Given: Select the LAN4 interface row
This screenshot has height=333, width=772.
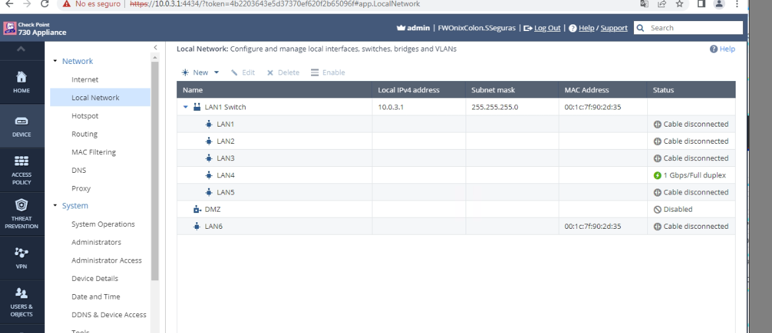Looking at the screenshot, I should tap(226, 175).
